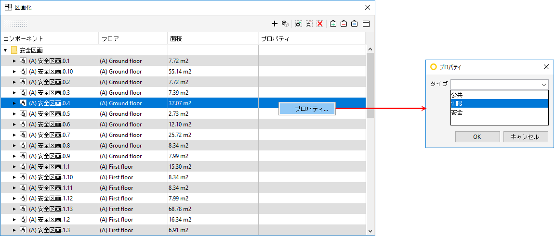Click lock icon of 安全区画.1.12 row

(x=23, y=198)
